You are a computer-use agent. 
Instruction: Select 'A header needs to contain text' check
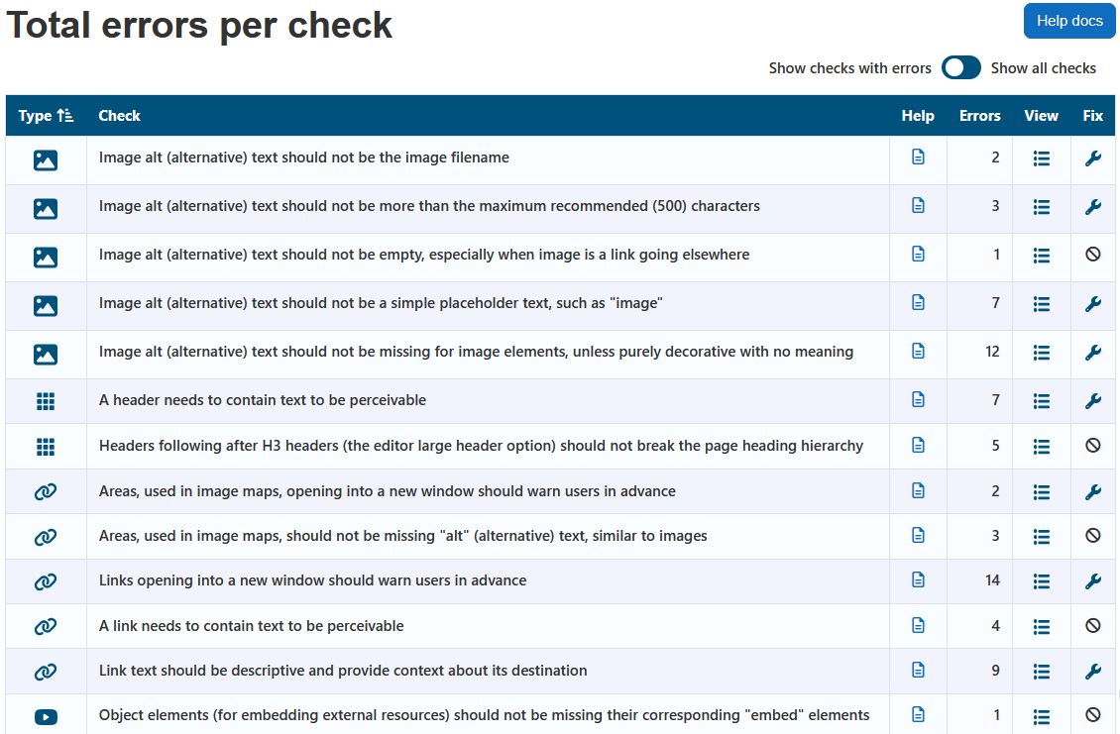pyautogui.click(x=262, y=400)
